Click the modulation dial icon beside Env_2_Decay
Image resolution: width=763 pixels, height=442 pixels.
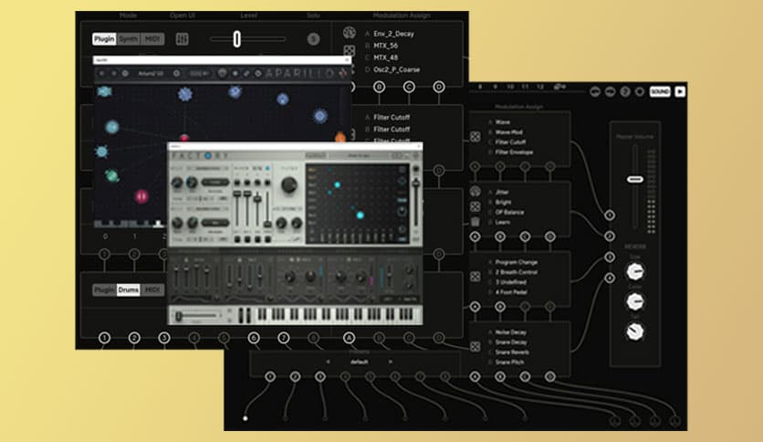tap(350, 33)
